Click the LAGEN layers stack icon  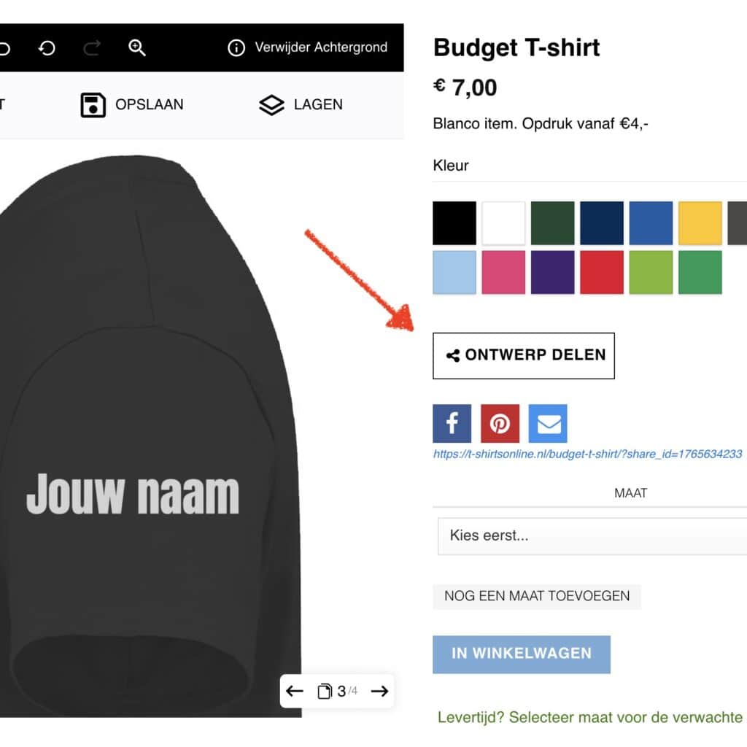click(x=271, y=105)
